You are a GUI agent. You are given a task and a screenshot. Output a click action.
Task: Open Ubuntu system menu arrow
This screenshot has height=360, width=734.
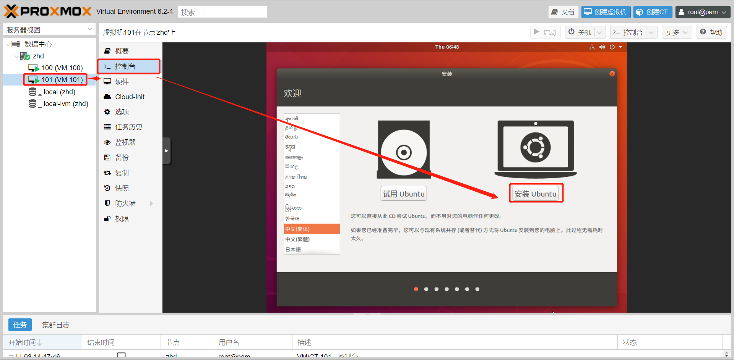tap(620, 47)
